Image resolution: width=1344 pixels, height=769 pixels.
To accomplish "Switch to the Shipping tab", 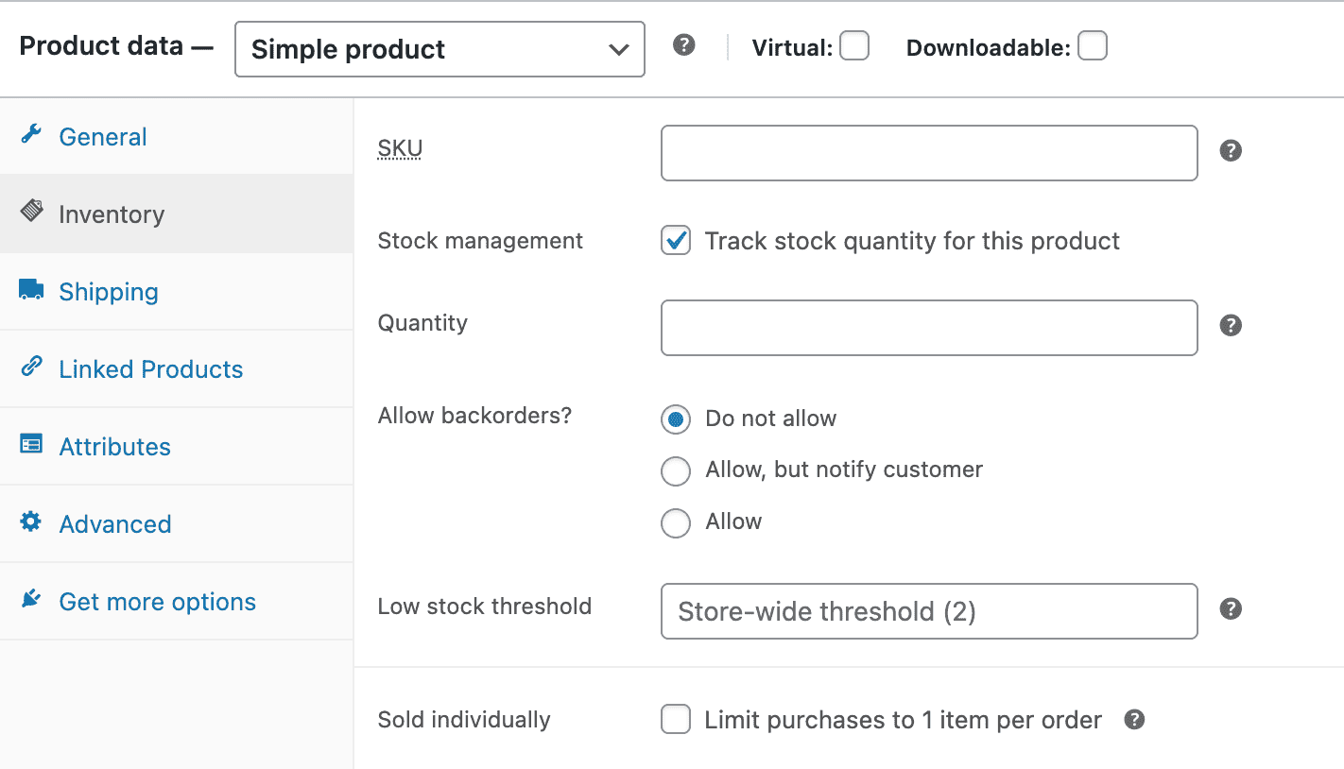I will point(109,291).
